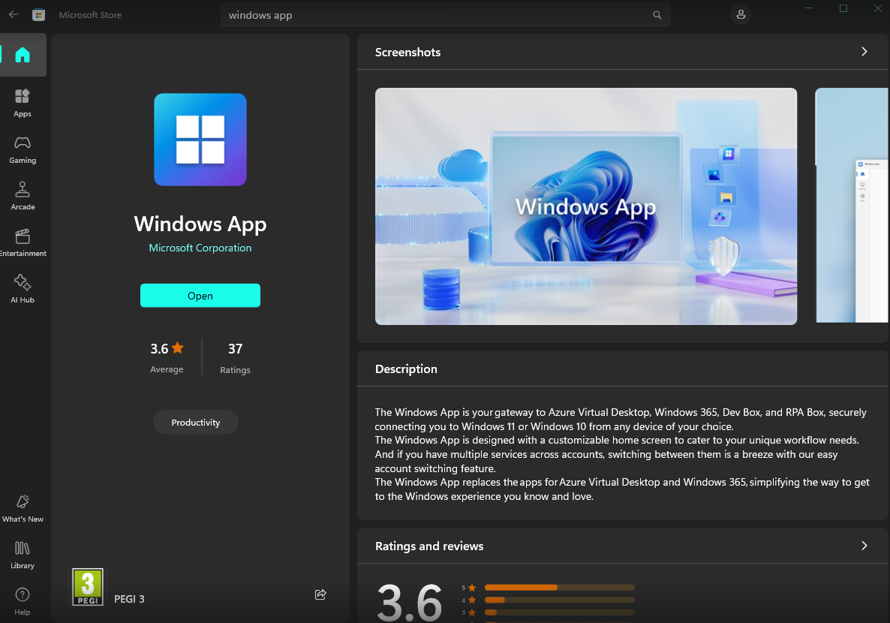Open the Apps section
This screenshot has width=890, height=623.
pos(23,103)
